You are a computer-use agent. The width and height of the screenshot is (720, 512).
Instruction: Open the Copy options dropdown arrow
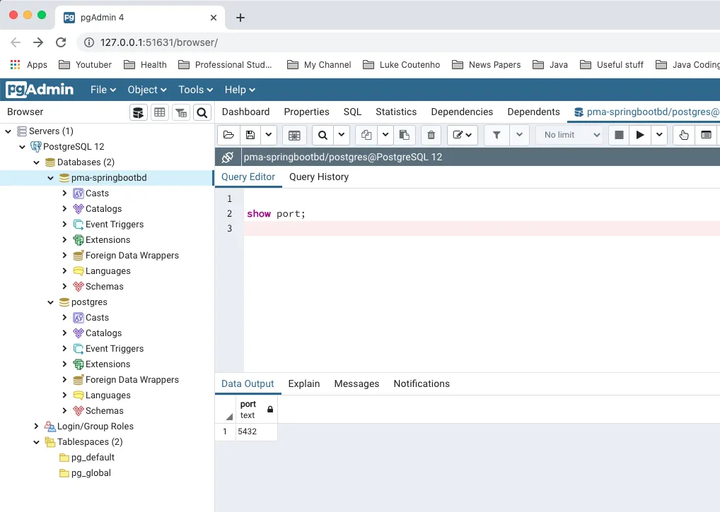coord(385,135)
